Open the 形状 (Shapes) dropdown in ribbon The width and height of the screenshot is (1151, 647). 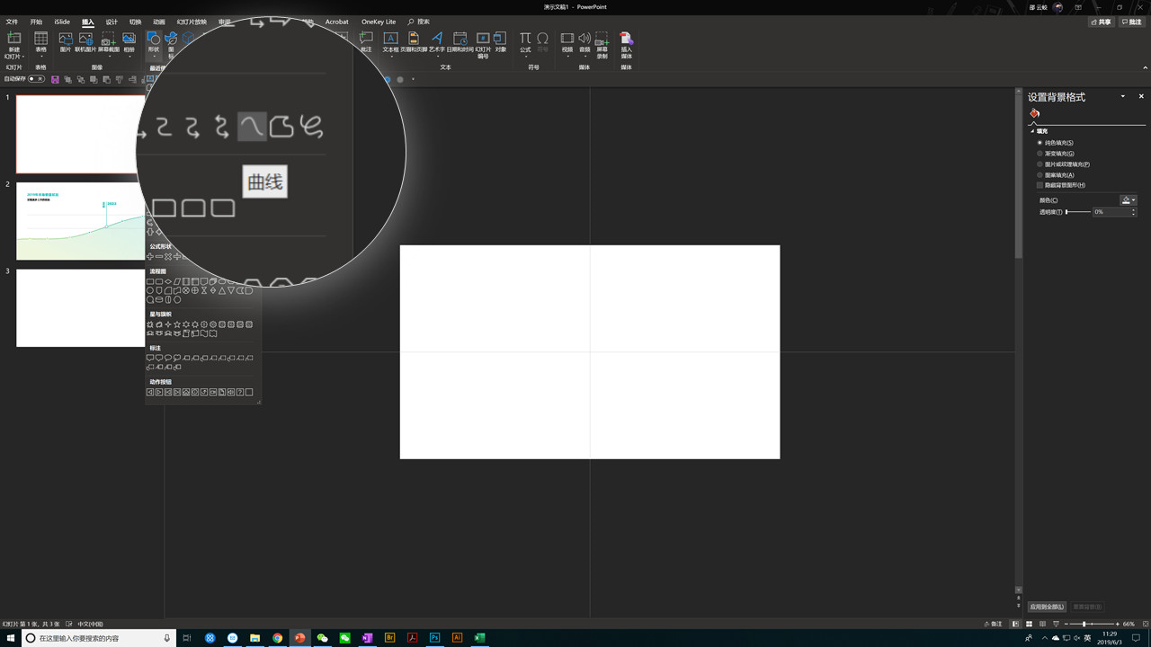tap(153, 44)
